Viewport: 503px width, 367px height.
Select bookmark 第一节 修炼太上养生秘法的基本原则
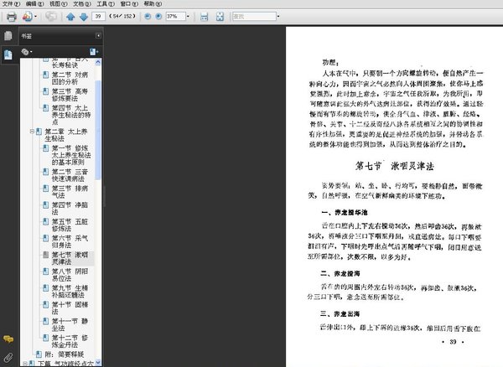point(71,155)
